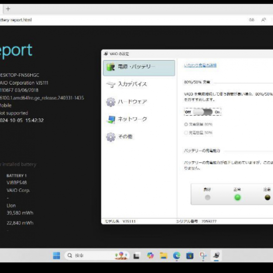Open File Explorer from the taskbar
This screenshot has height=273, width=273.
[163, 255]
